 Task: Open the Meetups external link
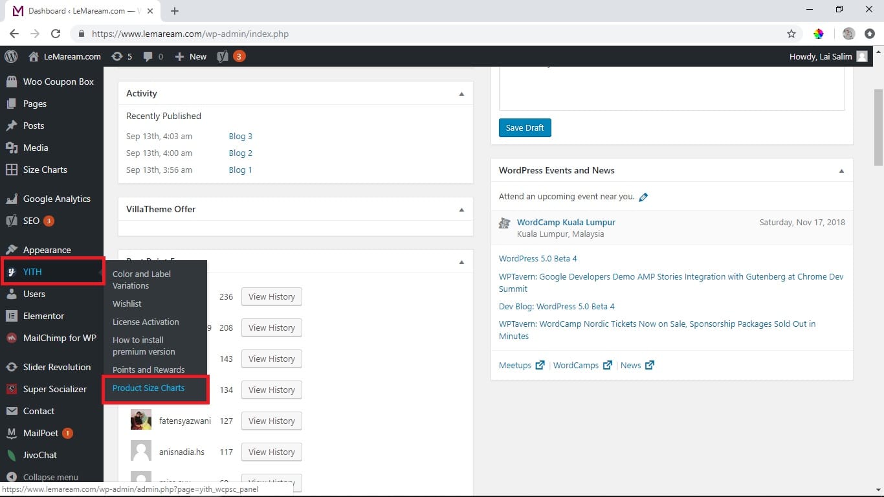pyautogui.click(x=521, y=365)
